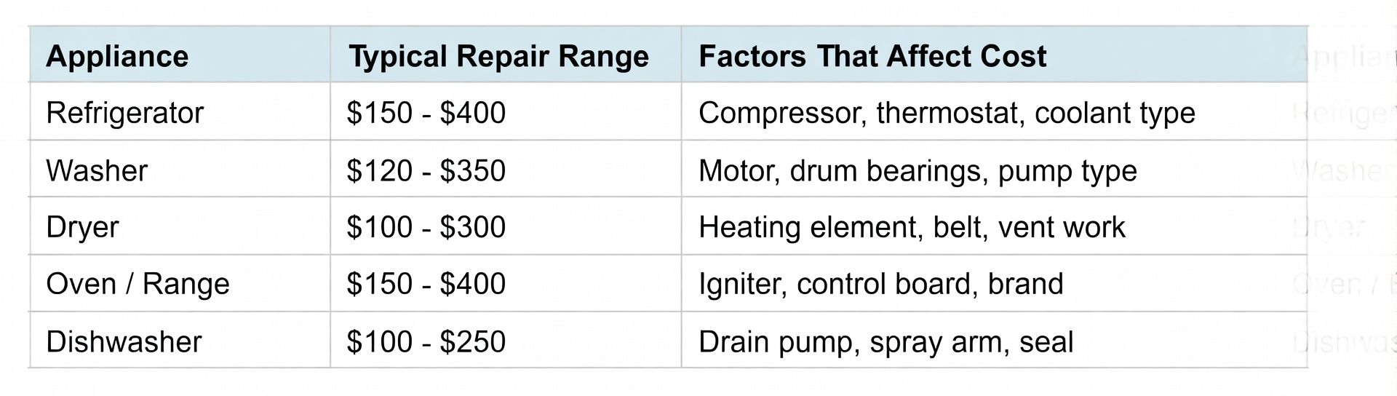Click the Drain pump, spray arm, seal cell
Viewport: 1397px width, 396px height.
coord(885,341)
